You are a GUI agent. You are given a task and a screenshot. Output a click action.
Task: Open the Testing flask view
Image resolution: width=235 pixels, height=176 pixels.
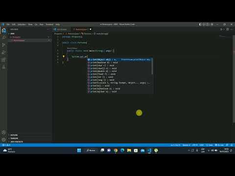point(4,67)
